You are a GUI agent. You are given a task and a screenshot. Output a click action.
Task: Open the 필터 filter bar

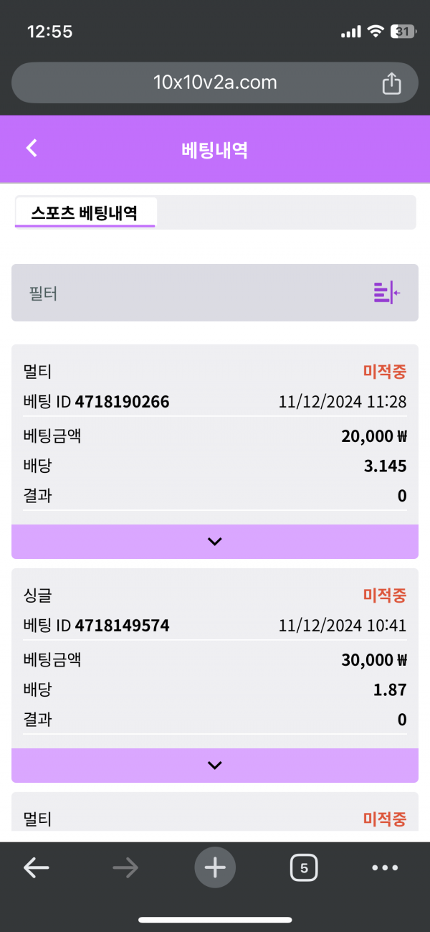[x=193, y=293]
